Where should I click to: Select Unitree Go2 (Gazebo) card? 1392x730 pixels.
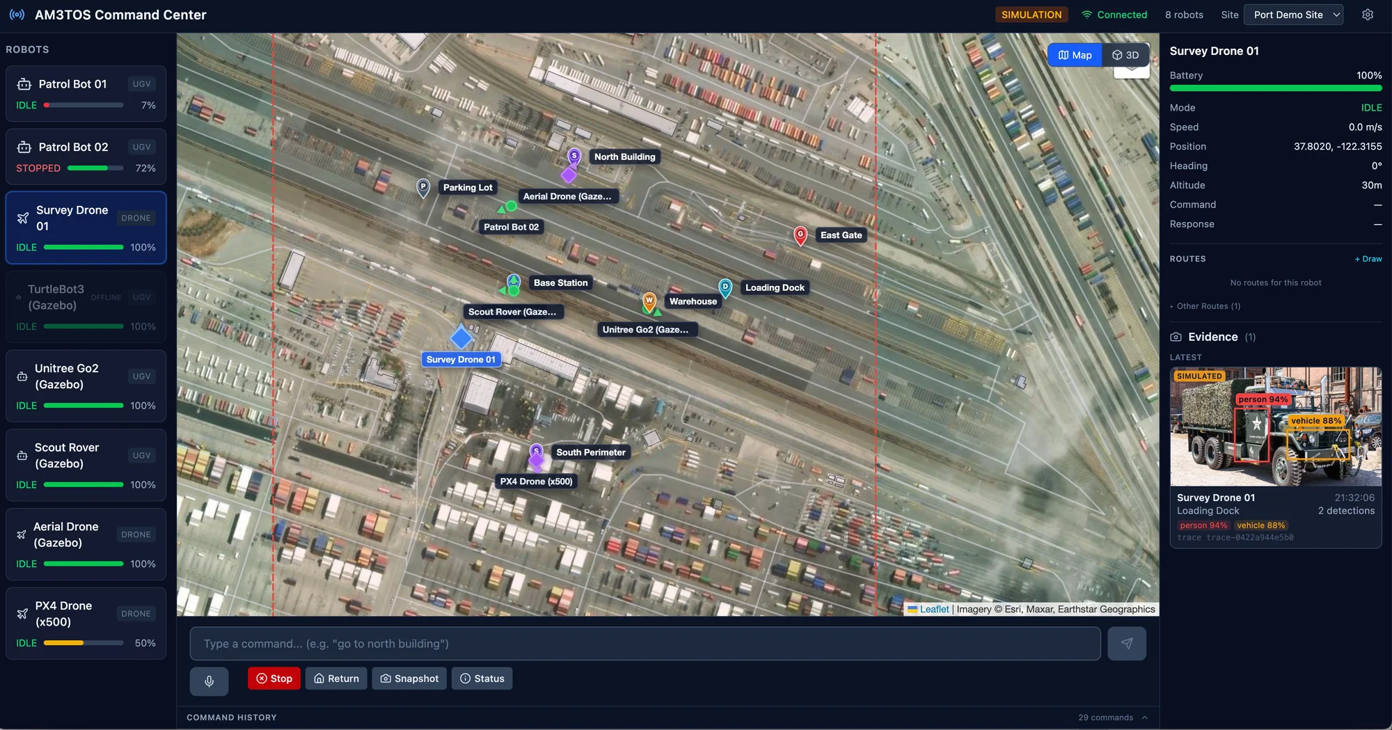click(86, 386)
